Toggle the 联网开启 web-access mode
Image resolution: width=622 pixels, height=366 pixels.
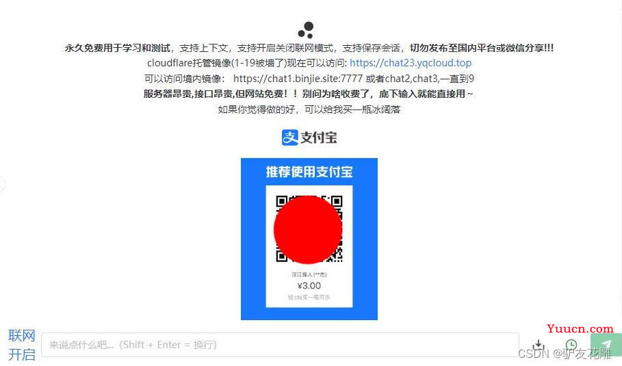[22, 345]
